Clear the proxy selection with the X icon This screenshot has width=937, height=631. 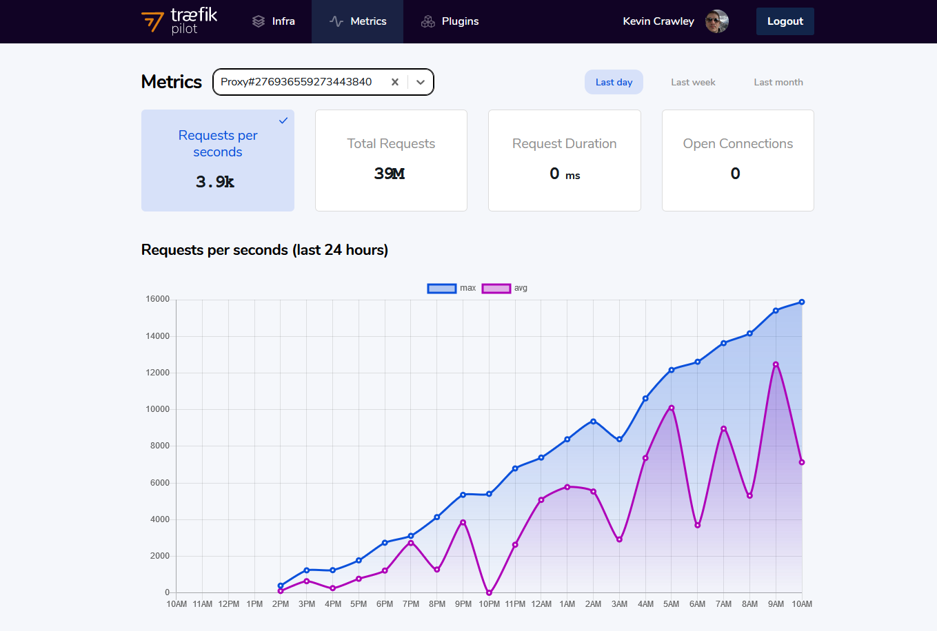click(395, 81)
